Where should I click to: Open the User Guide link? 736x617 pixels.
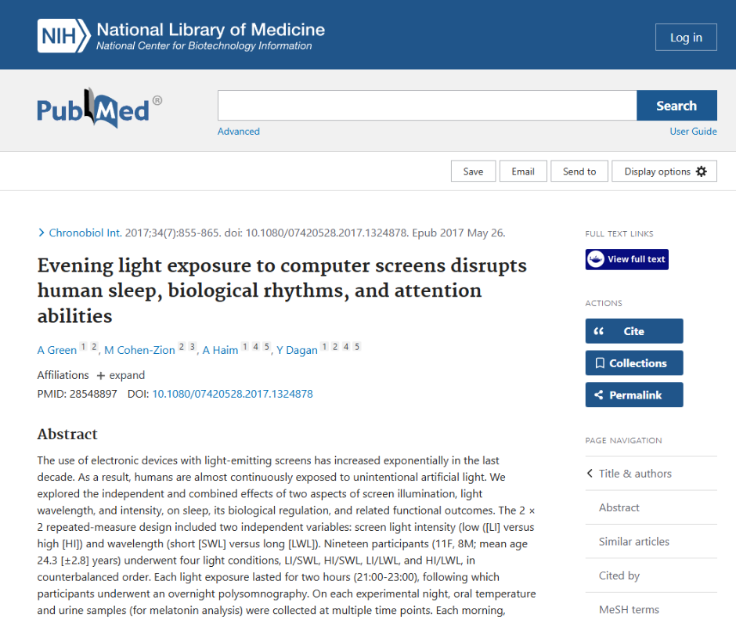693,132
